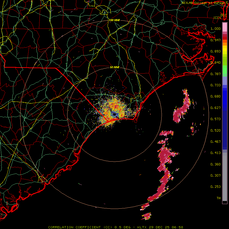
Task: Click the 'DCC' label above the color scale
Action: tap(223, 15)
